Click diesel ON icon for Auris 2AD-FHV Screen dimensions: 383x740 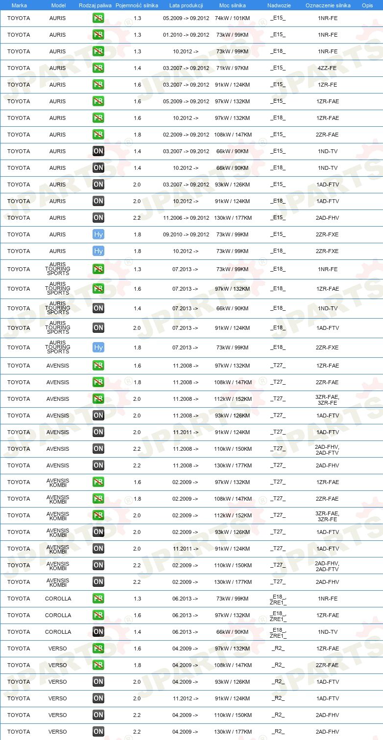[98, 218]
